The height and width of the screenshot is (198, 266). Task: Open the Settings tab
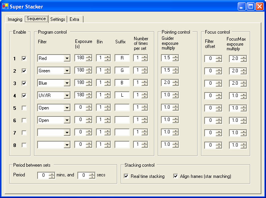pos(58,19)
